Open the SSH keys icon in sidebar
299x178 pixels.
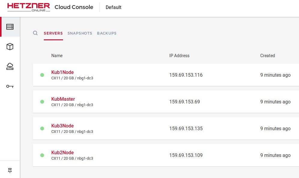tap(10, 86)
